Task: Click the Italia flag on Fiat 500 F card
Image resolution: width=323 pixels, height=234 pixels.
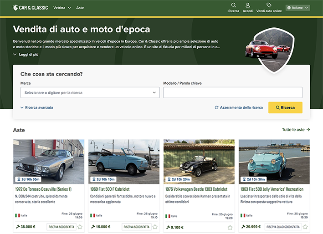Action: 92,215
